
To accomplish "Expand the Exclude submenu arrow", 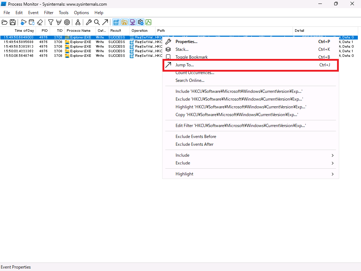I will (332, 163).
